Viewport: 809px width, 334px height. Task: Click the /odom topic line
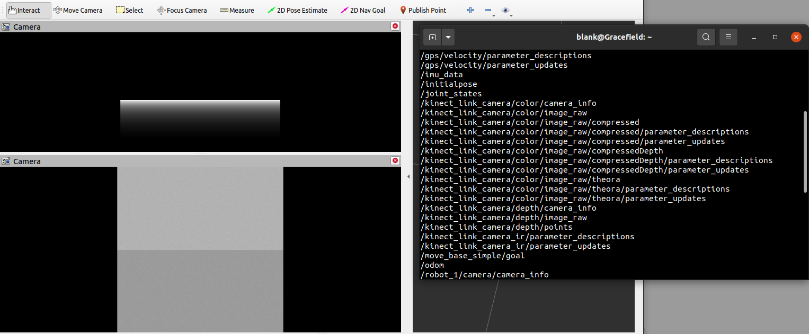point(432,265)
